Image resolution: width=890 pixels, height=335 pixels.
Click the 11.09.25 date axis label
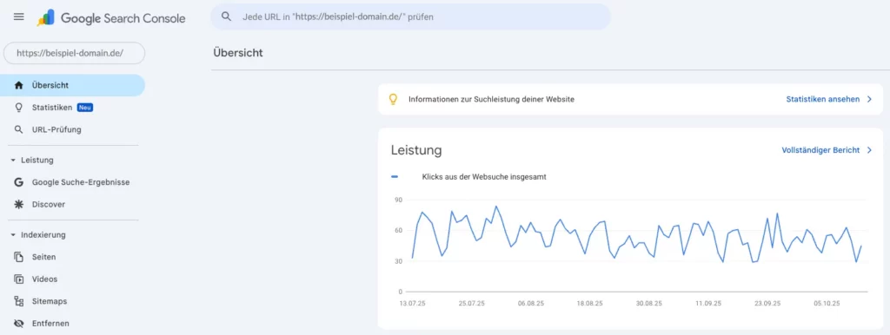point(707,304)
